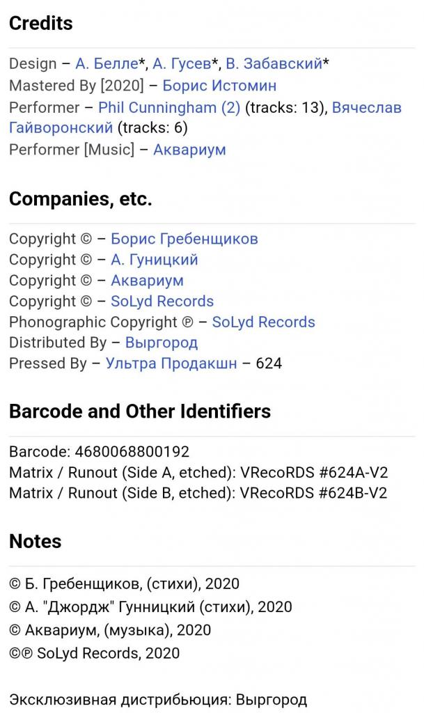Open designer А. Белле link
Image resolution: width=424 pixels, height=713 pixels.
click(x=107, y=63)
